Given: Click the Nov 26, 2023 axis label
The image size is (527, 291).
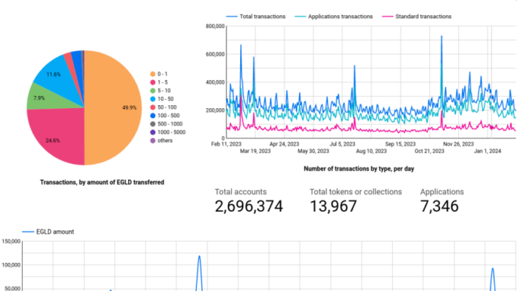Looking at the screenshot, I should click(x=458, y=144).
